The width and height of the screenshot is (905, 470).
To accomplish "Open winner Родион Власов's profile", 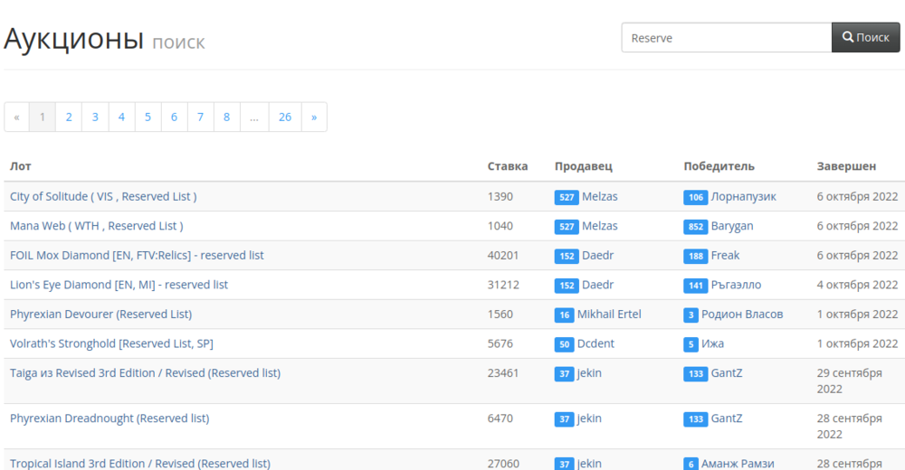I will point(742,315).
